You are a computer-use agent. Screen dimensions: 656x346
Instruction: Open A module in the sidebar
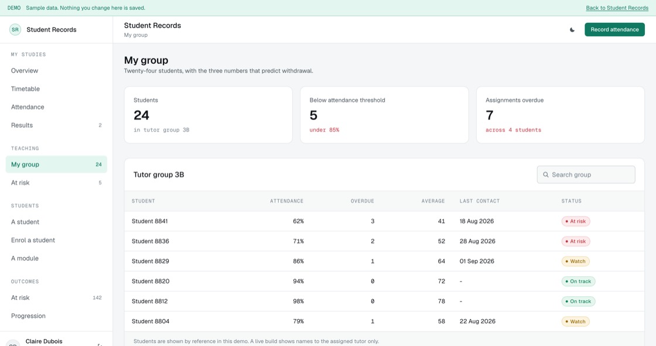pos(56,259)
